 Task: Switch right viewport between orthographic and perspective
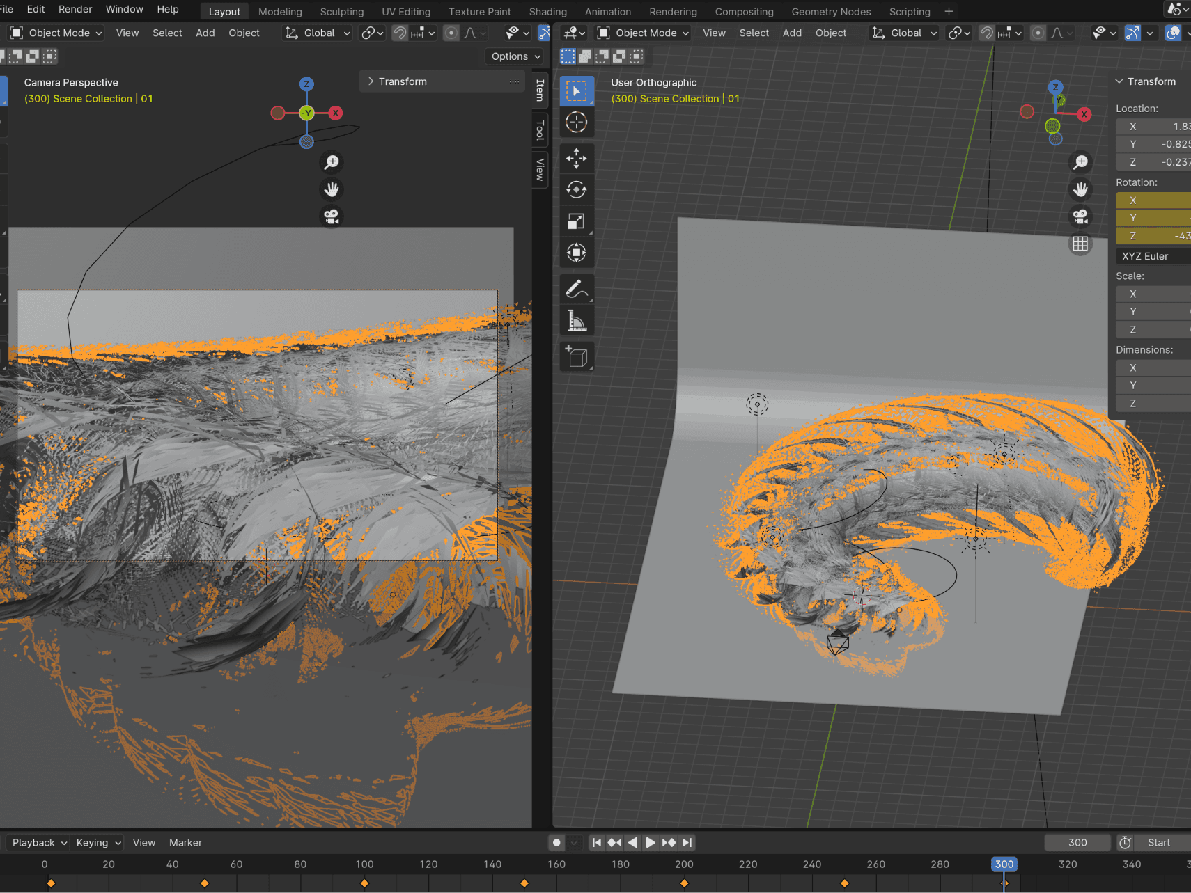(1080, 244)
